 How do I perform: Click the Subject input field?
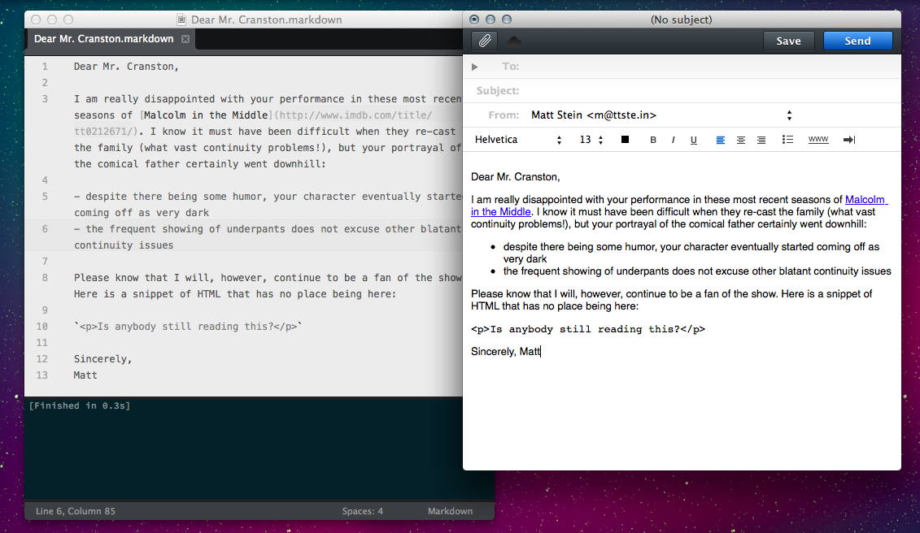(x=710, y=90)
